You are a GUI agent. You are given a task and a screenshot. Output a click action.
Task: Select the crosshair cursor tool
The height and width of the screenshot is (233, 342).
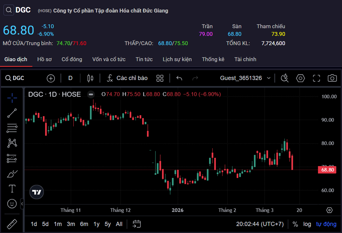(x=12, y=97)
